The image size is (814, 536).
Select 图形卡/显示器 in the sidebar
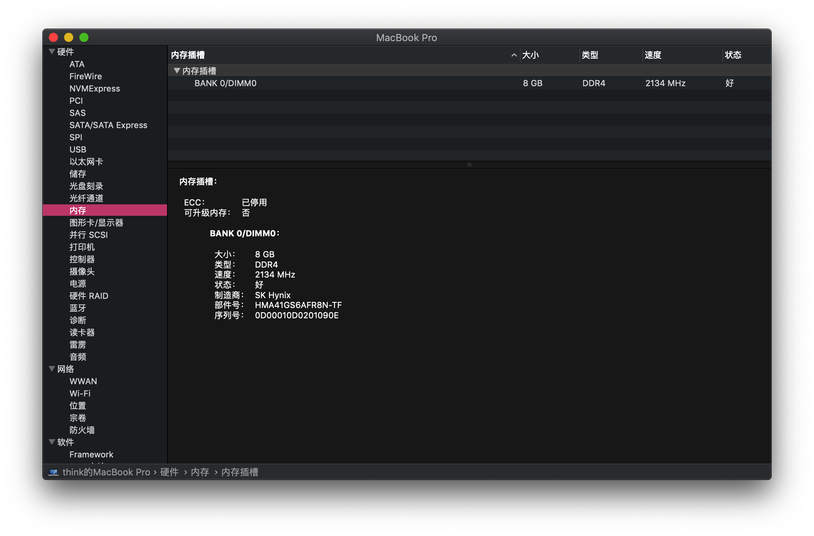click(96, 223)
